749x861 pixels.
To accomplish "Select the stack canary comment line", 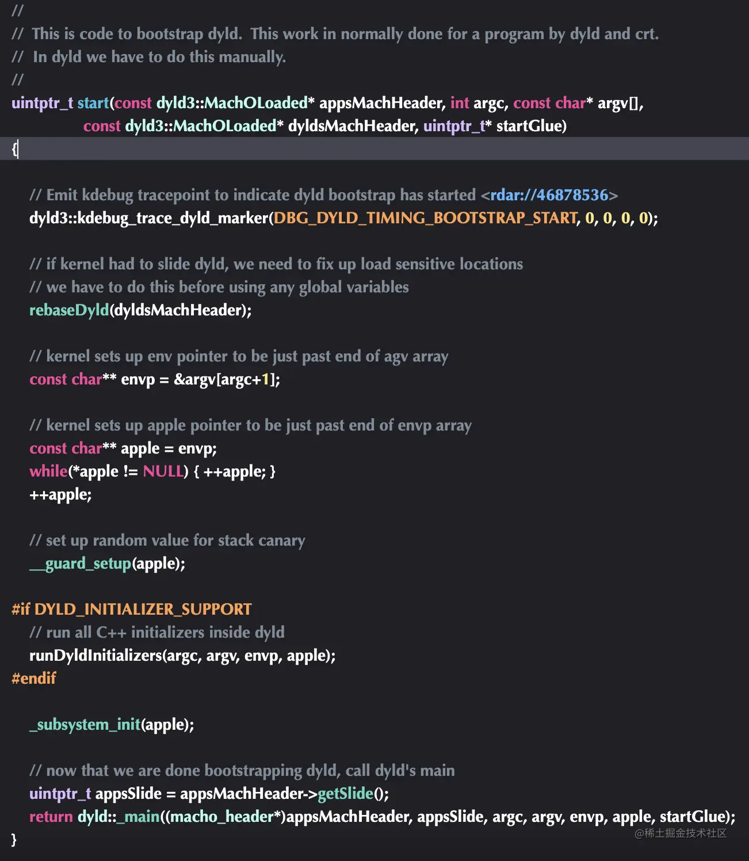I will (x=167, y=540).
